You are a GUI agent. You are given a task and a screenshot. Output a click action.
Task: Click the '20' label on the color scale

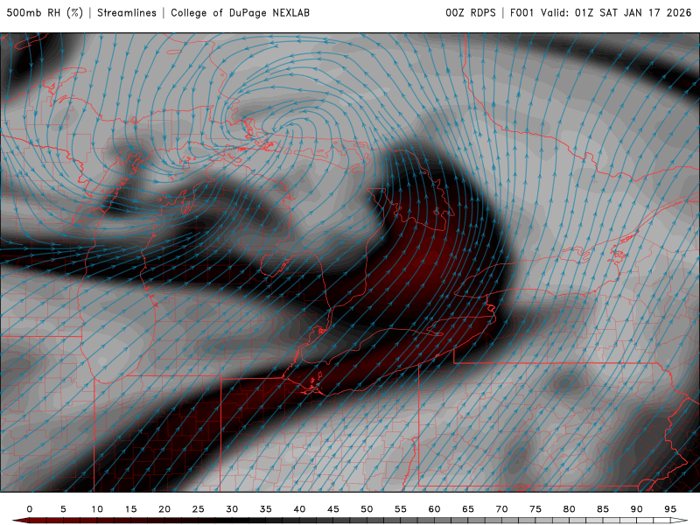click(x=164, y=509)
